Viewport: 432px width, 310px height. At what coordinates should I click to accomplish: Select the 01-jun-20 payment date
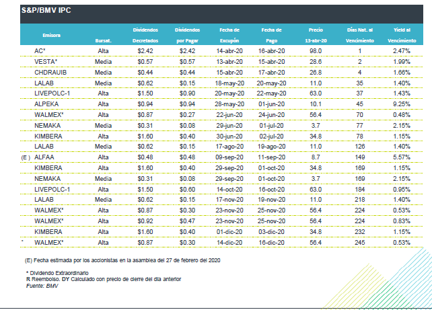tap(272, 104)
